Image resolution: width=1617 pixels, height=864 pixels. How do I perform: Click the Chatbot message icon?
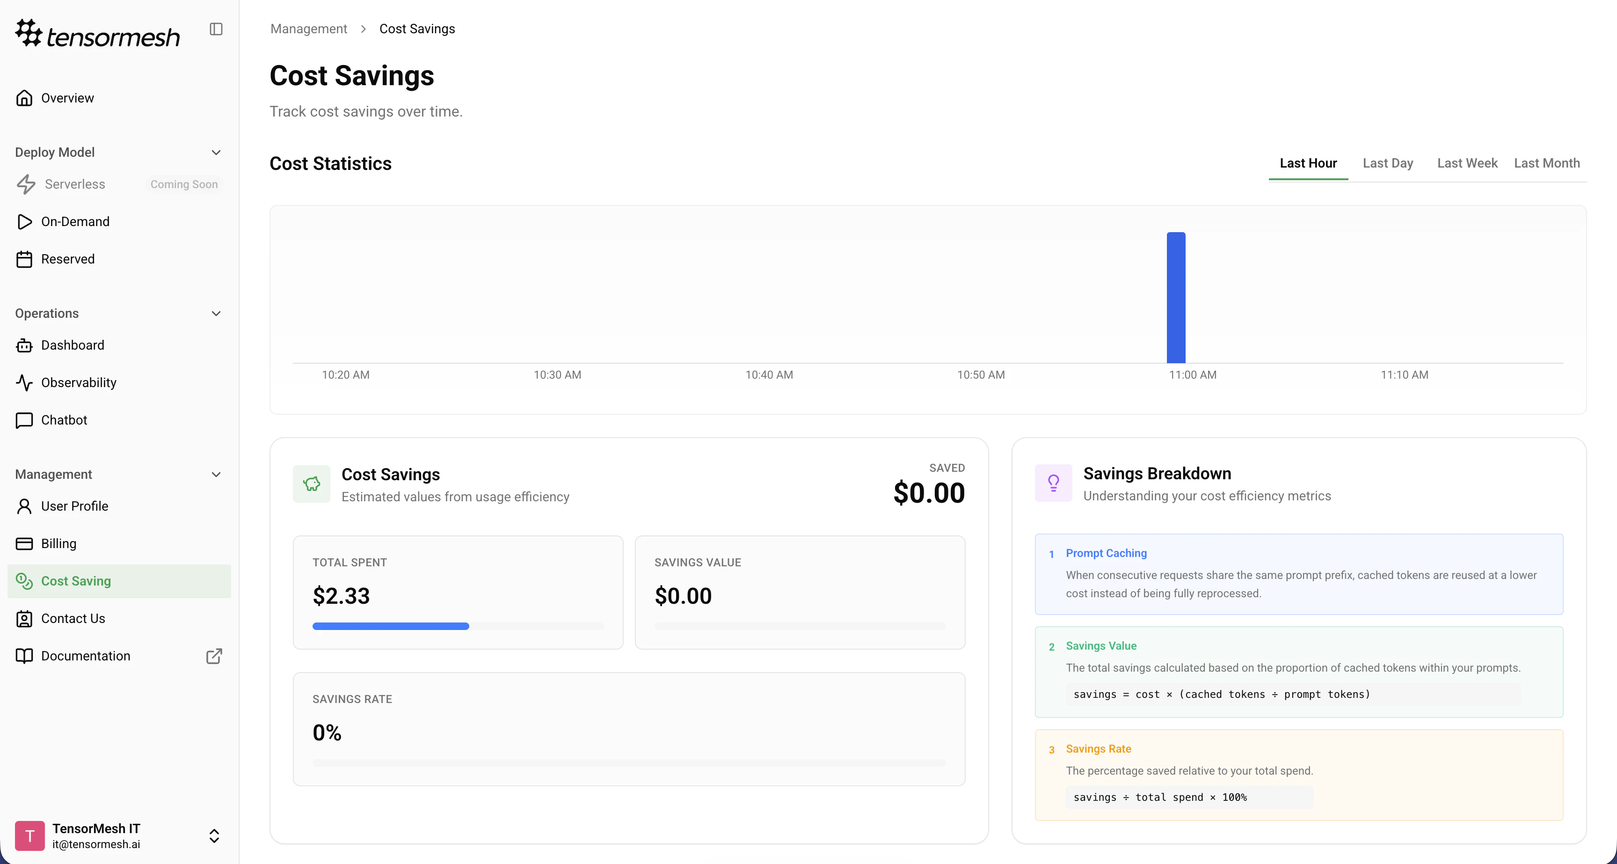click(x=24, y=420)
